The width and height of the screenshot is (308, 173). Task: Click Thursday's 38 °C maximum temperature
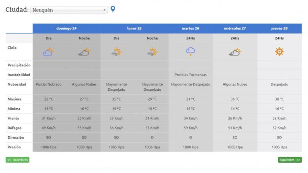(279, 99)
